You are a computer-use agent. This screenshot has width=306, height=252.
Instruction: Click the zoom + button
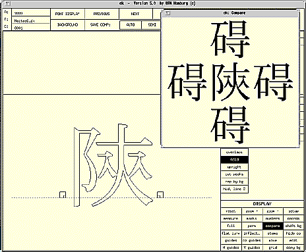pos(252,211)
